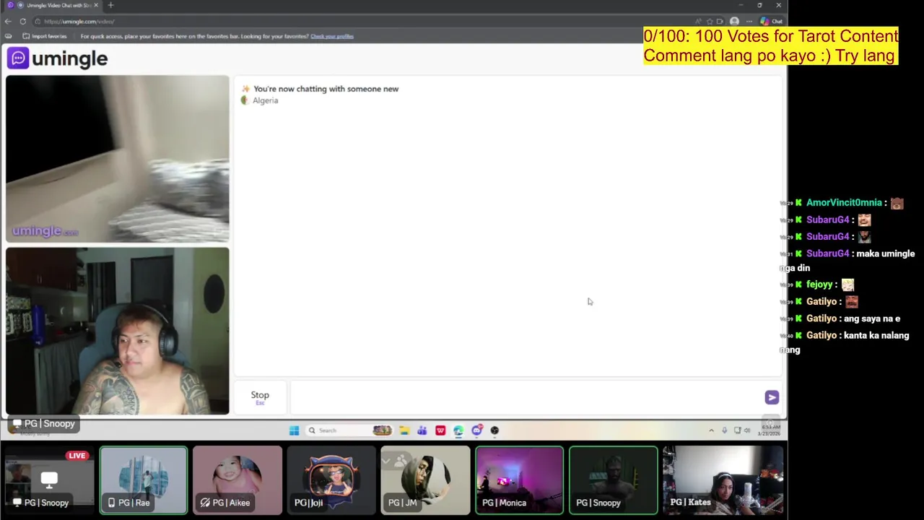Select the PG | Snoopy LIVE tile

(49, 480)
